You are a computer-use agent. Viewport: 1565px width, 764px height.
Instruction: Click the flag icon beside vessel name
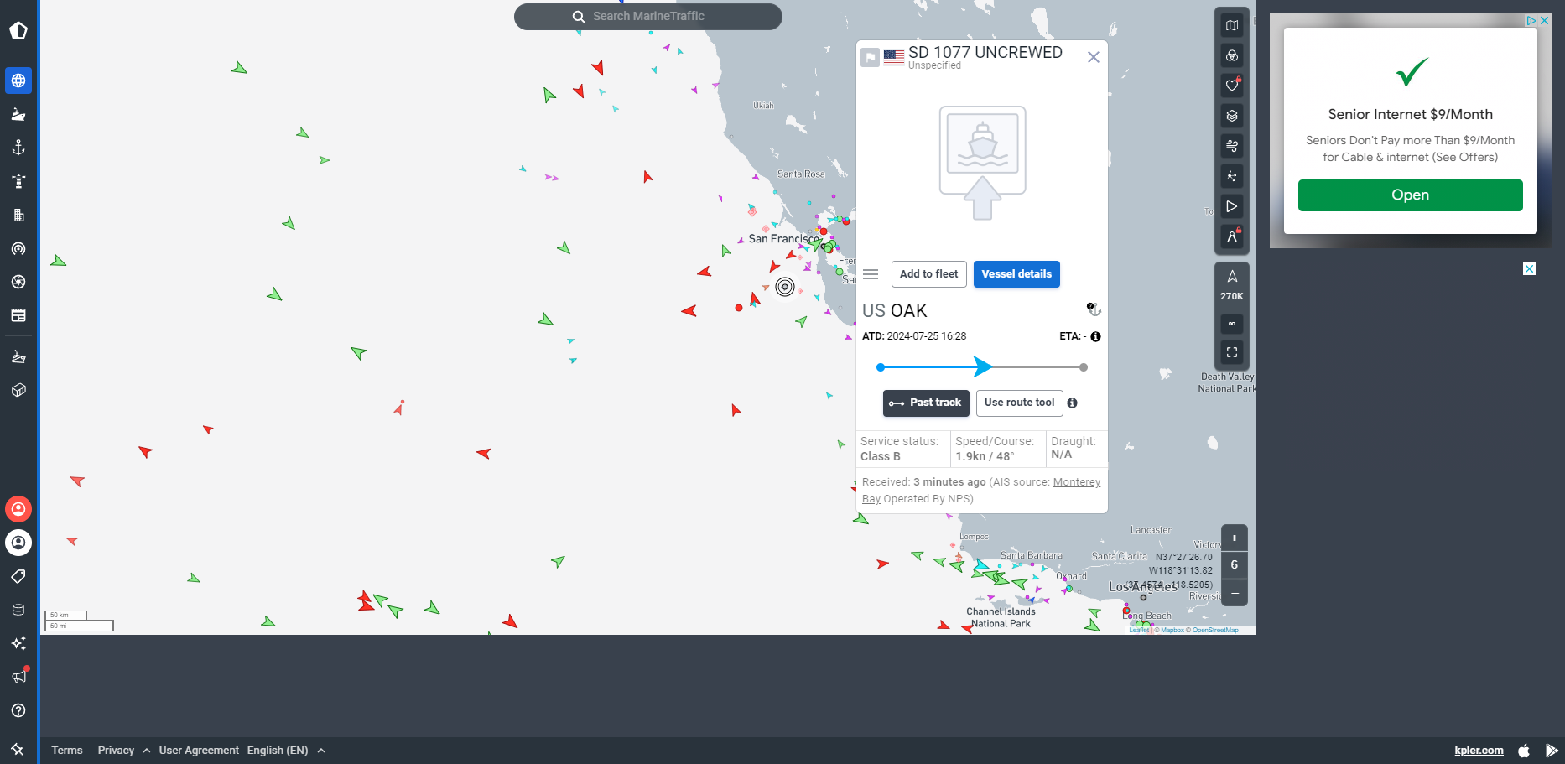871,58
